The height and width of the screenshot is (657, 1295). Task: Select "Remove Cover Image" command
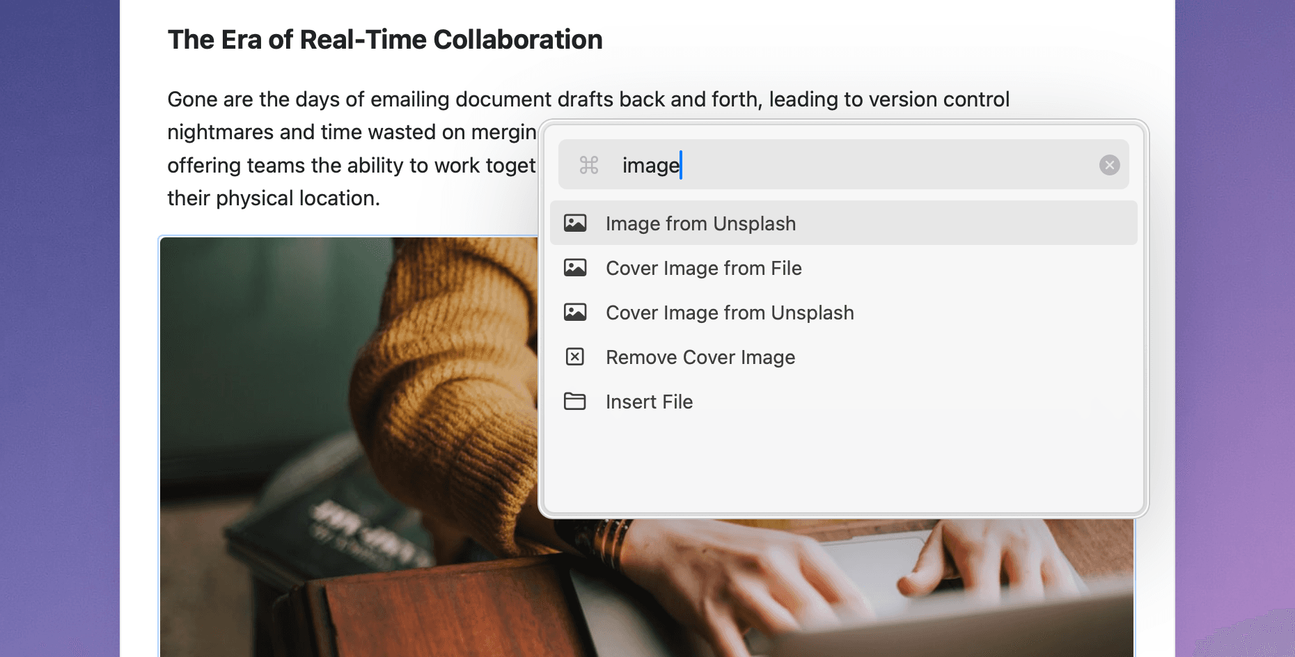point(843,357)
